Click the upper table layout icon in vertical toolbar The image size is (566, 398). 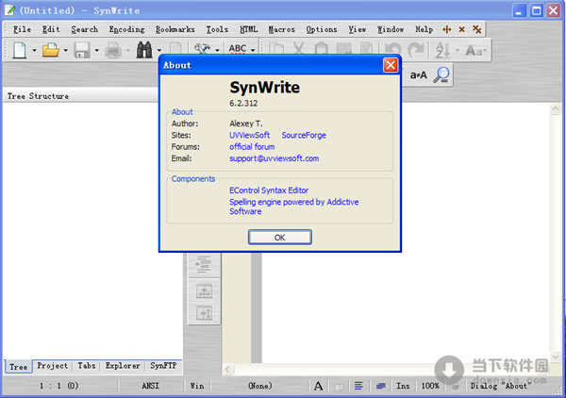click(204, 290)
